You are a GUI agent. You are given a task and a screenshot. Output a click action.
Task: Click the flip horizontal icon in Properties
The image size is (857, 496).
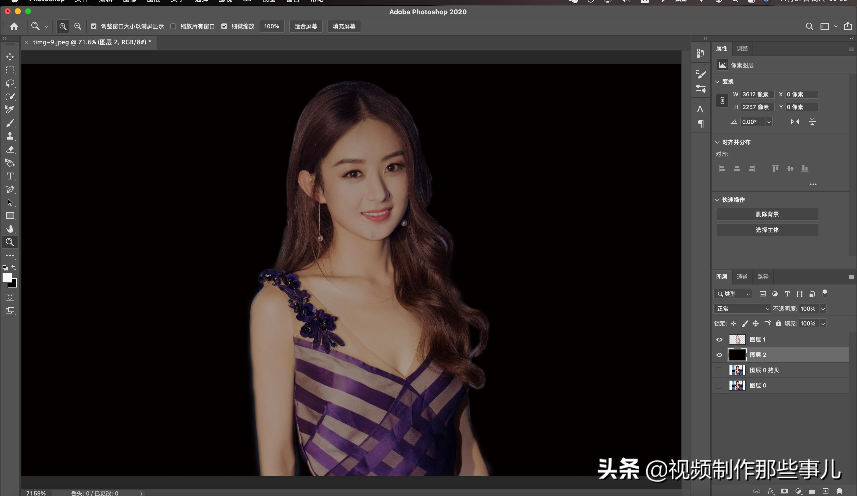coord(795,122)
